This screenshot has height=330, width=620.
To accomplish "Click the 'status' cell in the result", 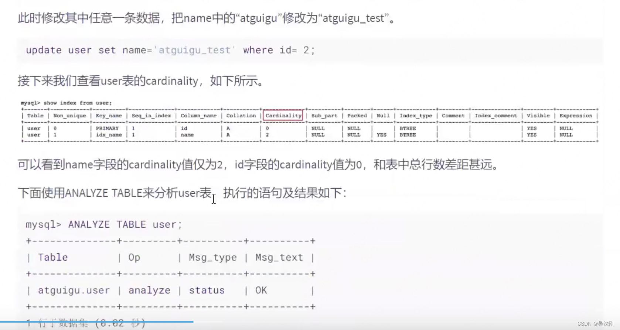I will coord(207,291).
